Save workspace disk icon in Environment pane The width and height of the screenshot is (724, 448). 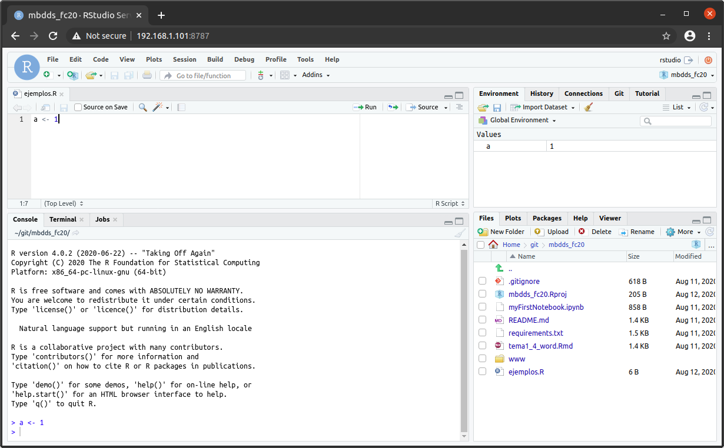point(497,107)
